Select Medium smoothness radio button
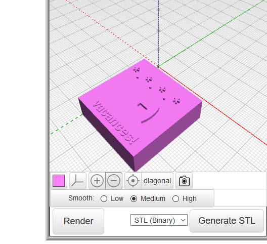 [x=133, y=198]
